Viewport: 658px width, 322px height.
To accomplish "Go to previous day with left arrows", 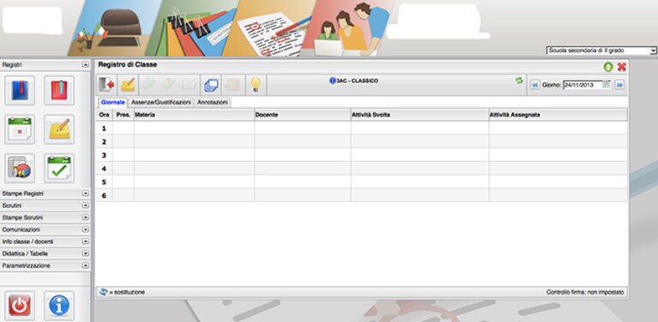I will pos(534,85).
